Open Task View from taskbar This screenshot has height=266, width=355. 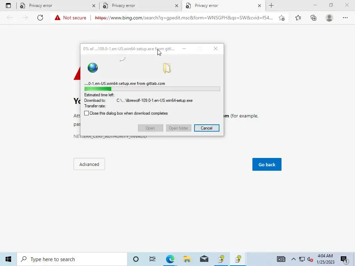153,259
